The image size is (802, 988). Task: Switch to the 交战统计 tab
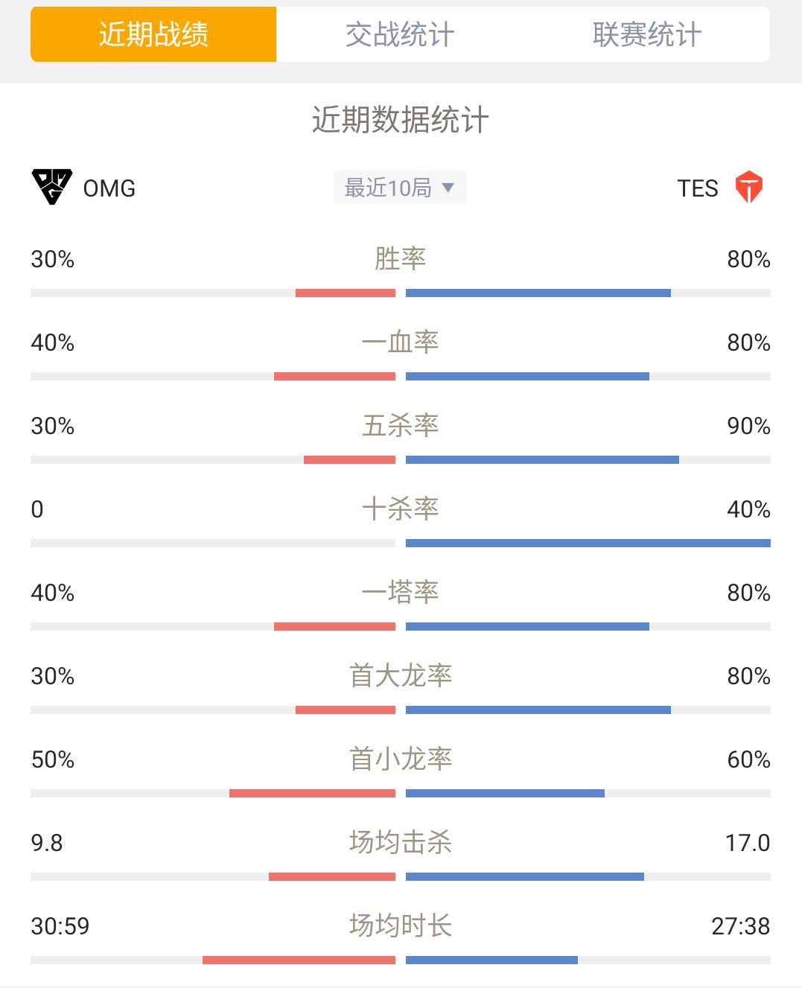[x=400, y=34]
